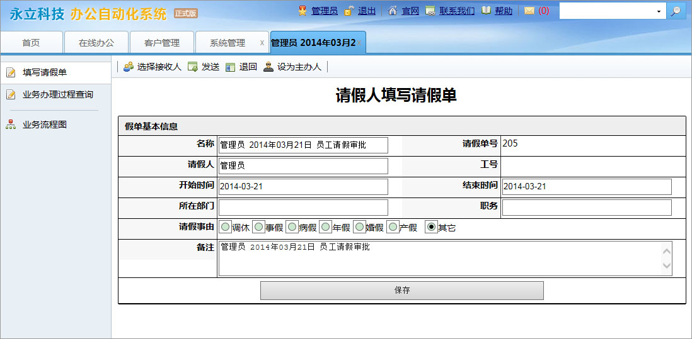Select the 年假 leave reason

[x=325, y=227]
